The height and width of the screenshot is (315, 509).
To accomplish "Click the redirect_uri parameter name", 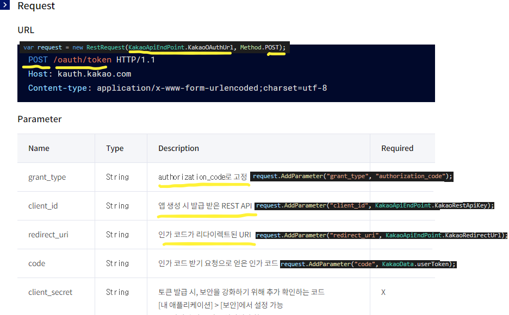I will click(x=48, y=235).
